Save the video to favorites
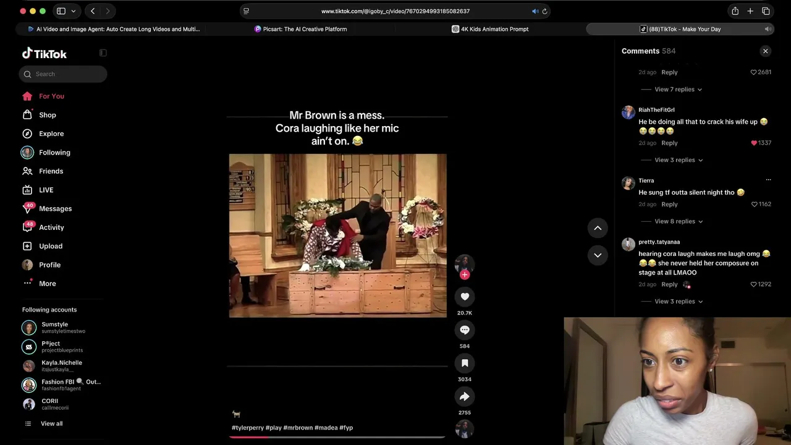The image size is (791, 445). click(x=465, y=363)
